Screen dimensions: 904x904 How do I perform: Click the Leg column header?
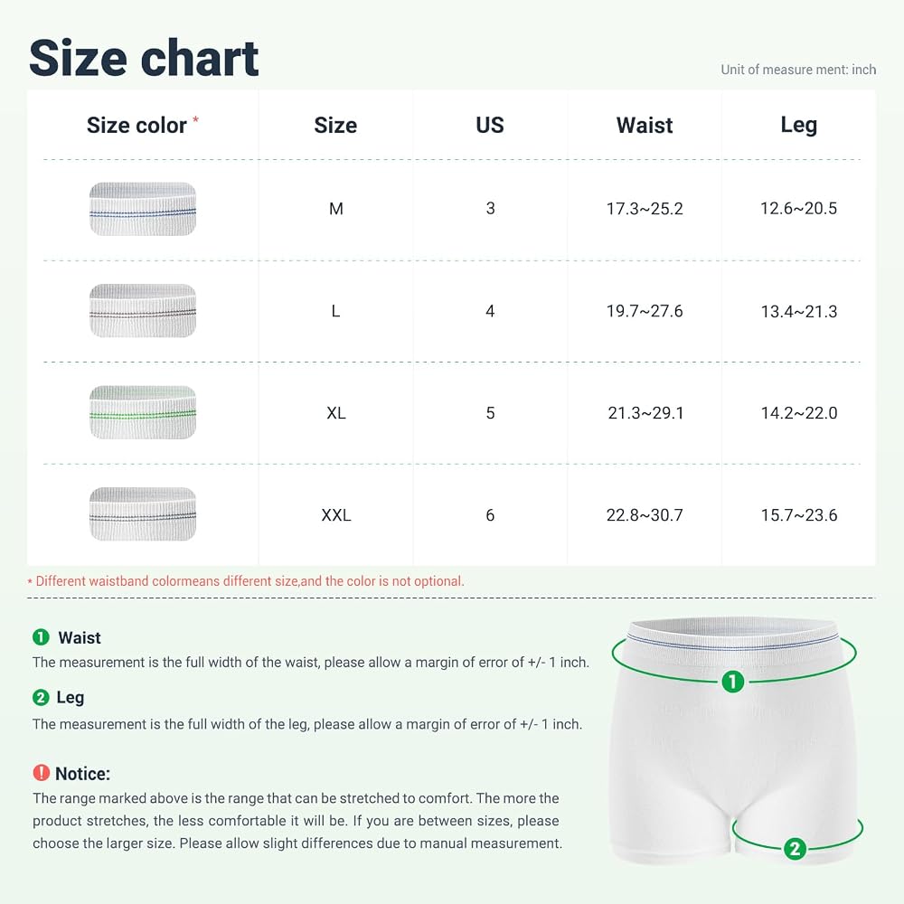[798, 125]
